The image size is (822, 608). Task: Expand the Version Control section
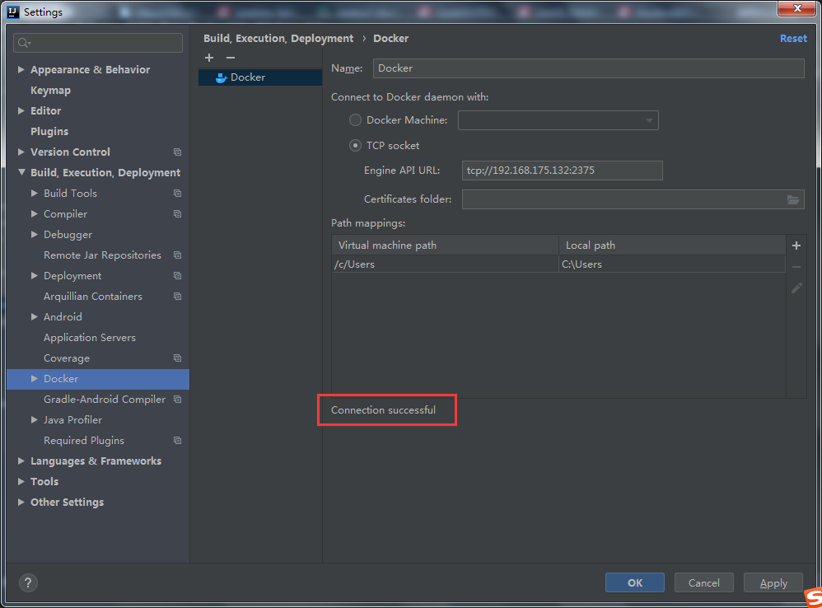coord(21,152)
